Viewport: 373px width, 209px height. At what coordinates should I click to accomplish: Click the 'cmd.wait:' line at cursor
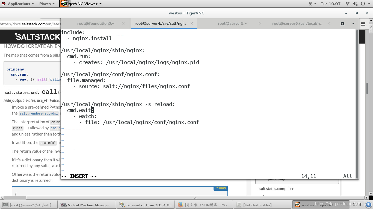click(80, 110)
